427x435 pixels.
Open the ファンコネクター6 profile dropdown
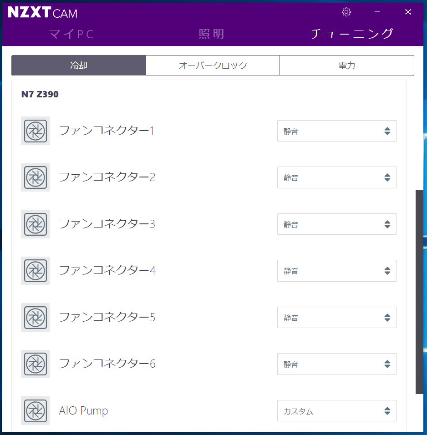[x=337, y=364]
